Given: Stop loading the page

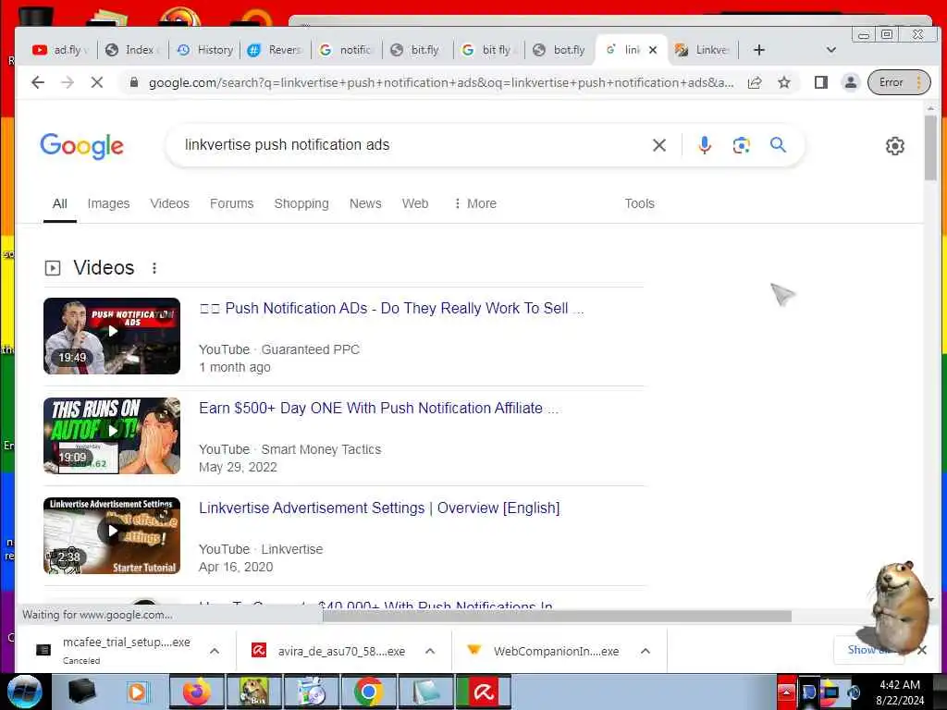Looking at the screenshot, I should (96, 82).
